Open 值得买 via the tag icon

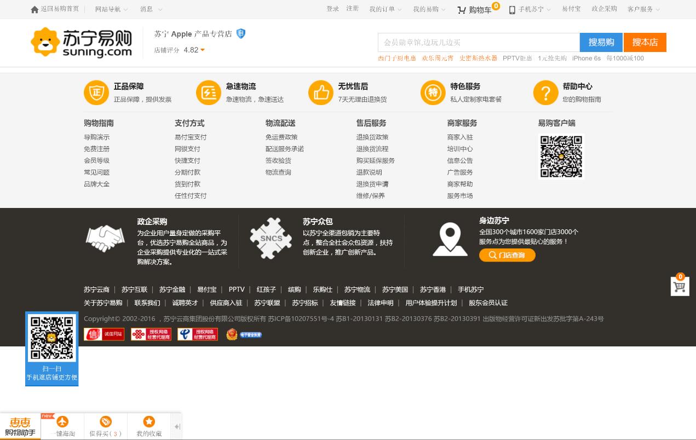[105, 421]
